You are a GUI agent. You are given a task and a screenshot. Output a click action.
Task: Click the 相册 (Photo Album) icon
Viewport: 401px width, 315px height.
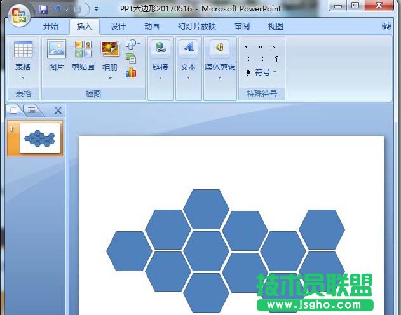click(x=110, y=50)
